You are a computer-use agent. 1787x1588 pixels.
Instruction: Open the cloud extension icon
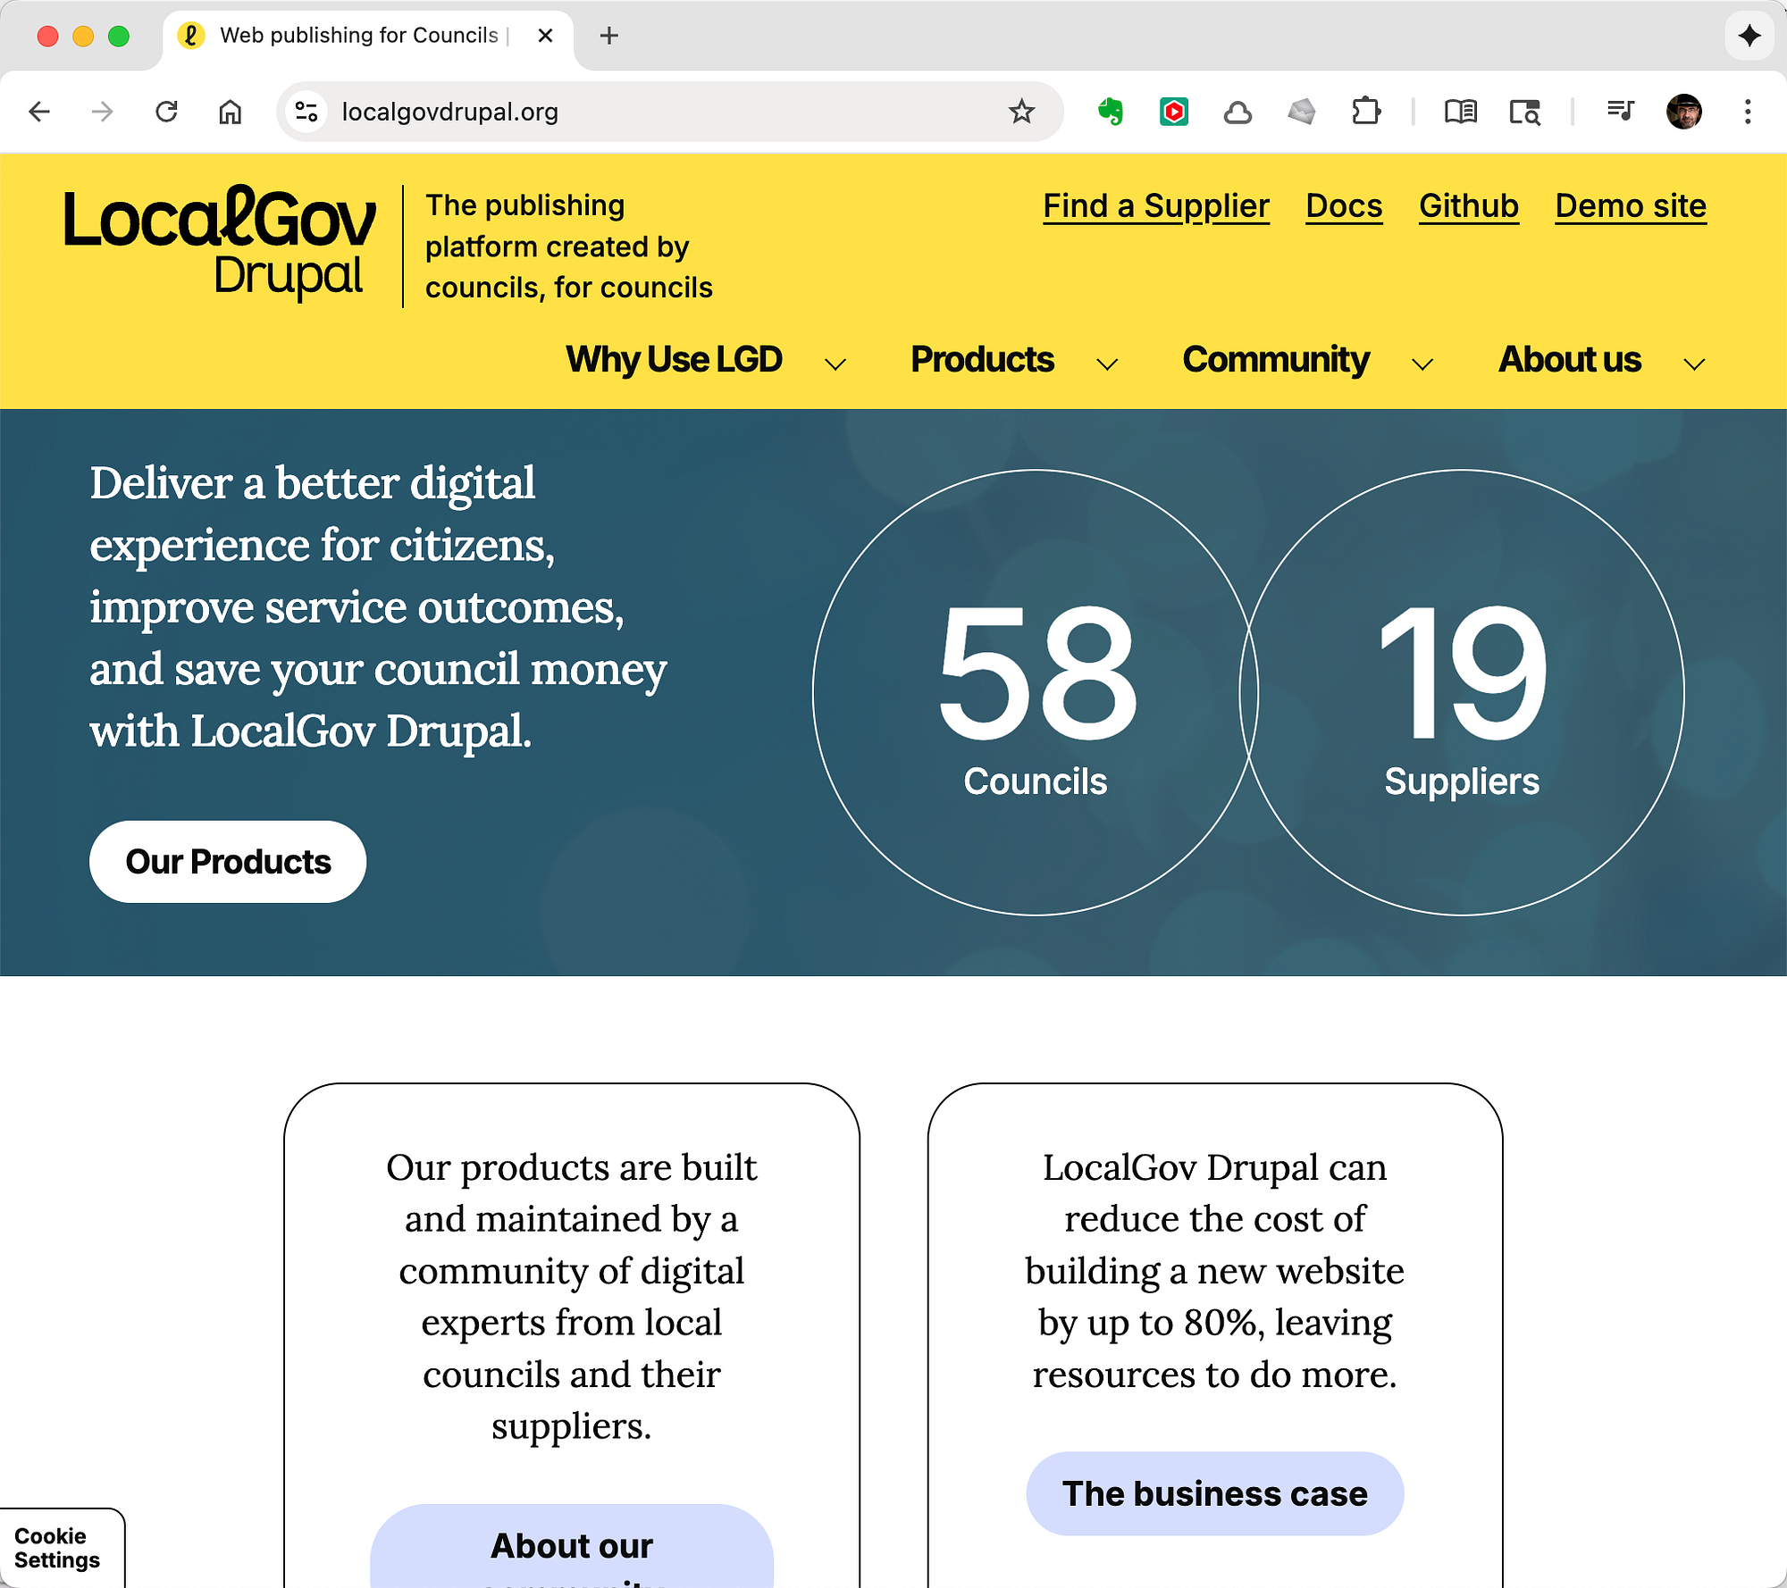pyautogui.click(x=1237, y=113)
